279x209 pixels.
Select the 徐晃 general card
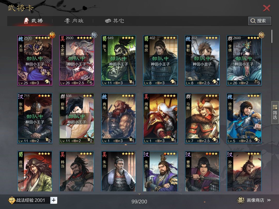(x=244, y=118)
